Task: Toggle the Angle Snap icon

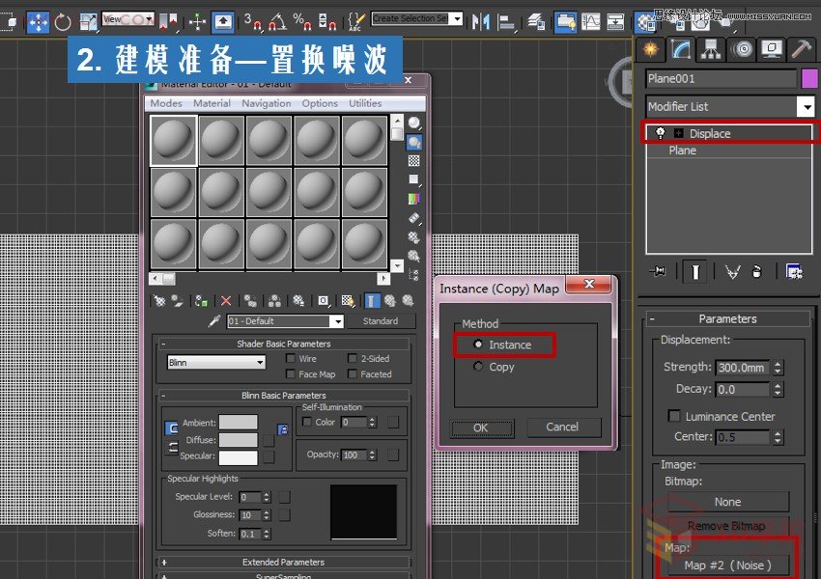Action: click(277, 22)
